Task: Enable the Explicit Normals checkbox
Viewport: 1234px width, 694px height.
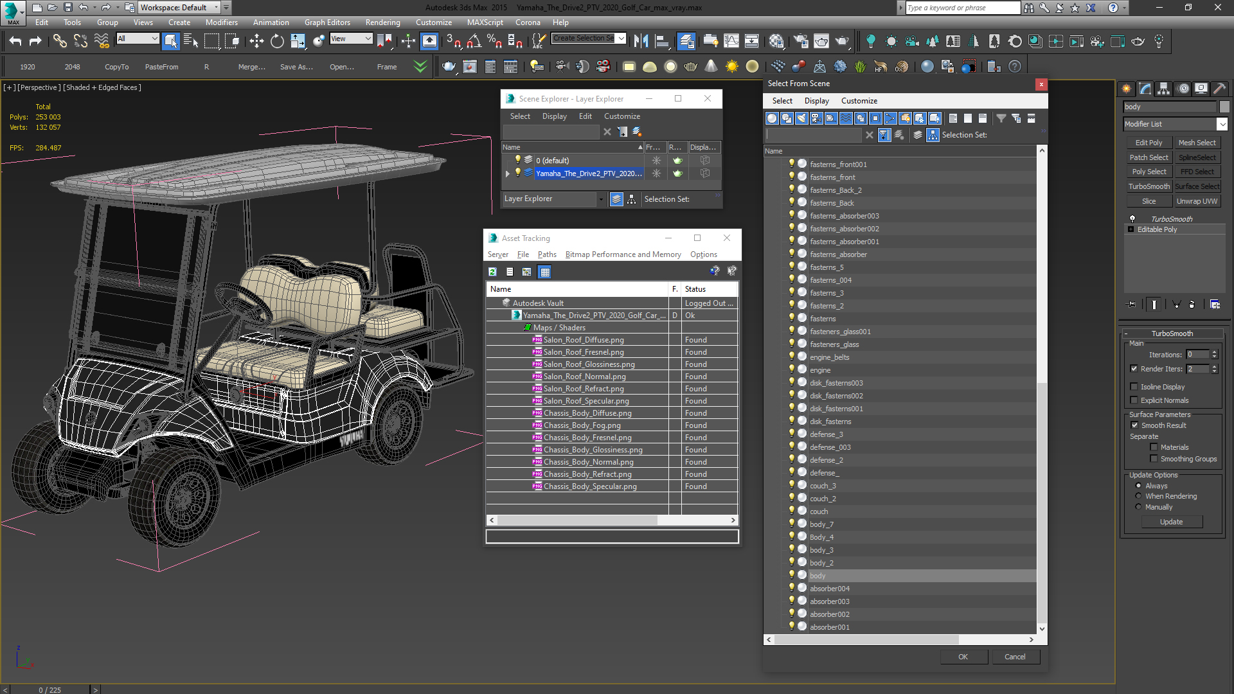Action: [x=1134, y=400]
